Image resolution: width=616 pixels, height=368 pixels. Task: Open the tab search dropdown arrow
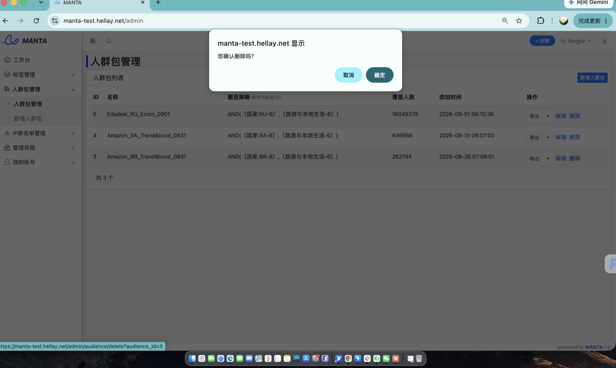click(41, 2)
